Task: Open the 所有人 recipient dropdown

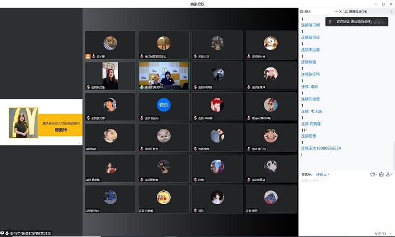Action: [323, 174]
